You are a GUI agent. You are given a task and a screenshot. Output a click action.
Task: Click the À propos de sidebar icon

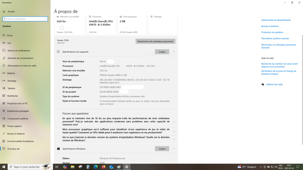(x=4, y=149)
